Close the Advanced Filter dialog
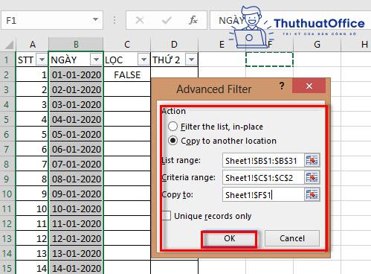Viewport: 371px width, 274px height. pyautogui.click(x=309, y=86)
